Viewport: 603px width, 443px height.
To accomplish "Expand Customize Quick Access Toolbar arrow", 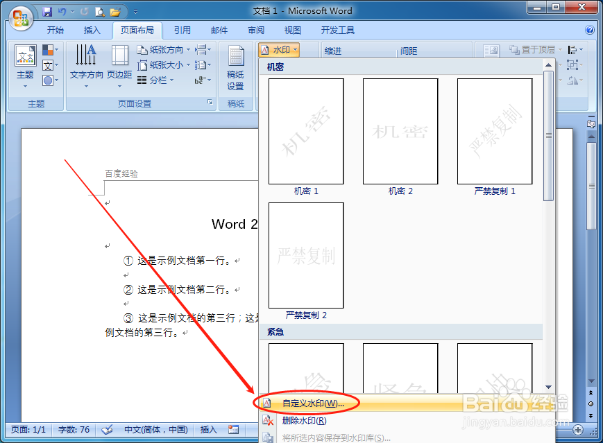I will tap(136, 12).
